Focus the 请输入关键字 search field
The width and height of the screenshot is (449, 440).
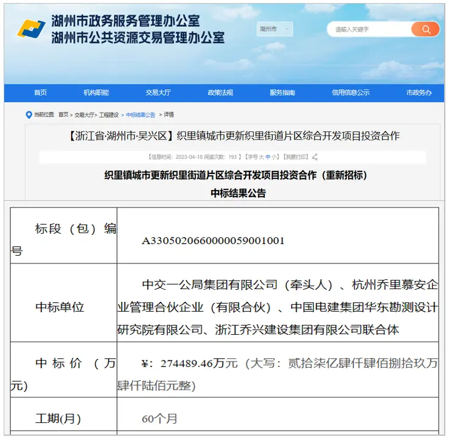coord(369,29)
